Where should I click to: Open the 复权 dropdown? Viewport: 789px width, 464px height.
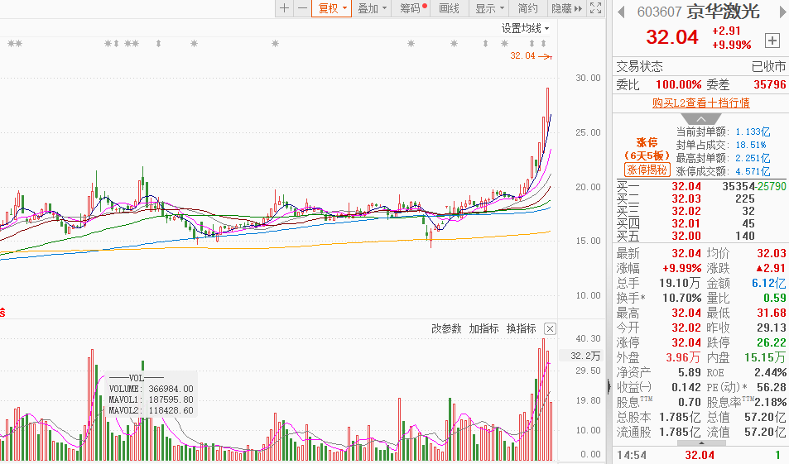(332, 8)
